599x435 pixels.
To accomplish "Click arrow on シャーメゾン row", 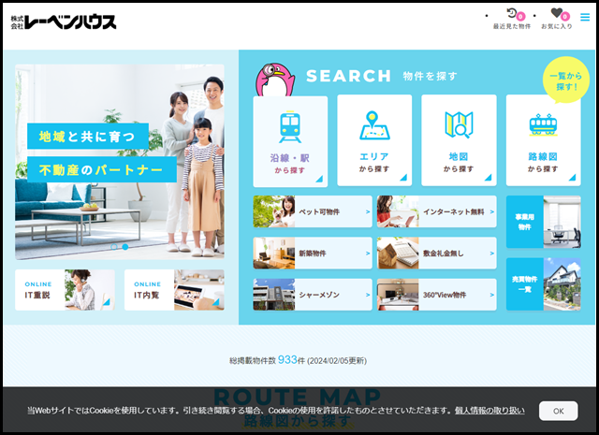I will point(368,295).
